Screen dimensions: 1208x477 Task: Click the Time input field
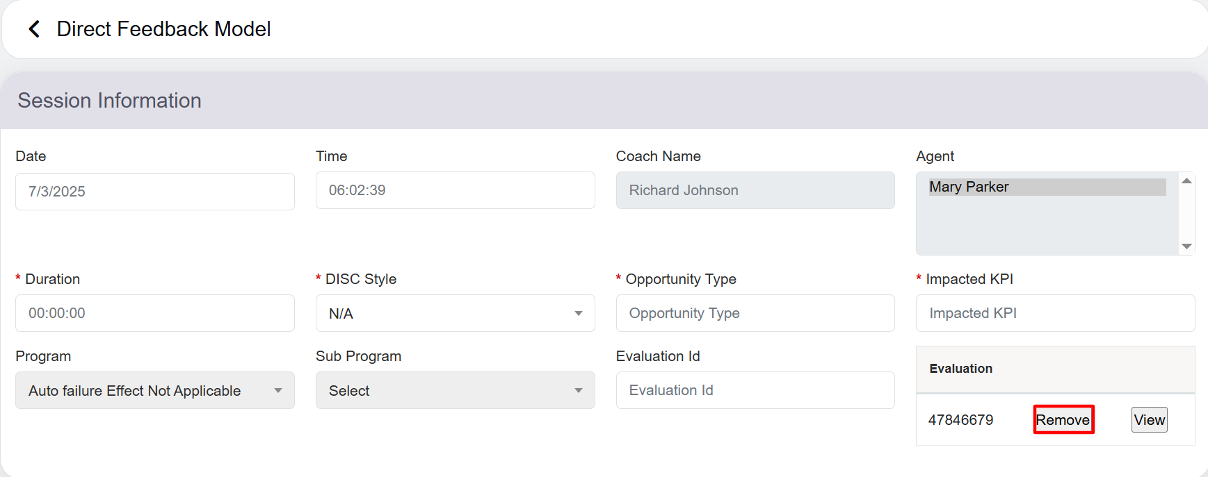455,190
